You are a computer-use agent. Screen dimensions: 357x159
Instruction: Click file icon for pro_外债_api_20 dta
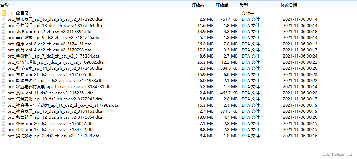3,123
